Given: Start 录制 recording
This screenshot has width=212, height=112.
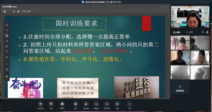Looking at the screenshot, I should pyautogui.click(x=75, y=105).
